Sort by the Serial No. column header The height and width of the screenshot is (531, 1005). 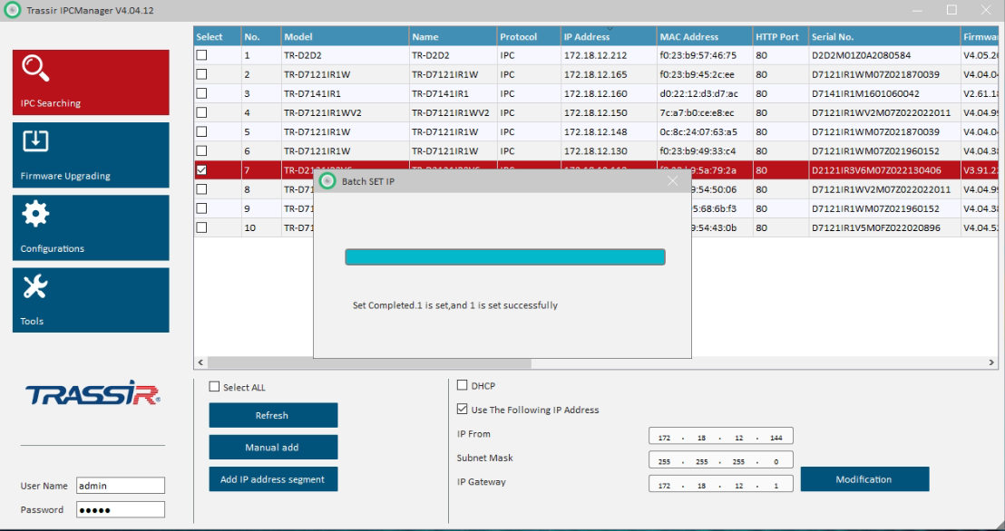(883, 36)
